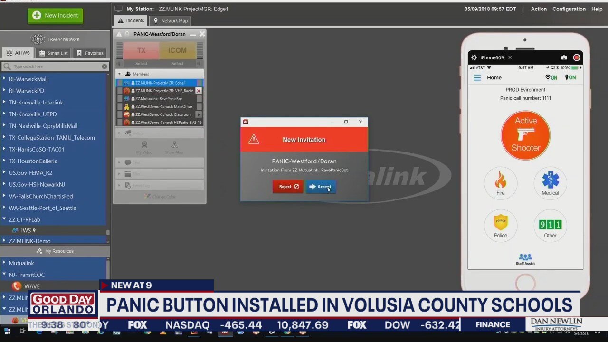Viewport: 608px width, 342px height.
Task: Click the search input field
Action: point(55,67)
